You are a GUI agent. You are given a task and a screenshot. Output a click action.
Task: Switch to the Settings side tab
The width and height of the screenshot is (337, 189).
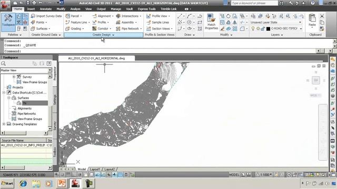(55, 99)
